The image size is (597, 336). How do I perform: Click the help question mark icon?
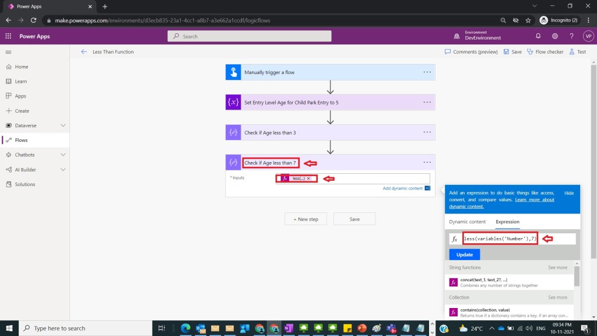pyautogui.click(x=571, y=36)
